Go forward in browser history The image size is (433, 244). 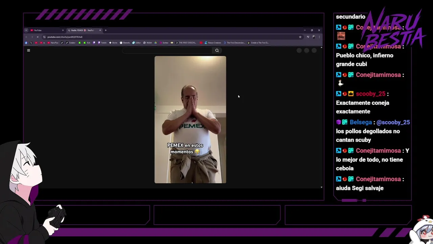[32, 37]
